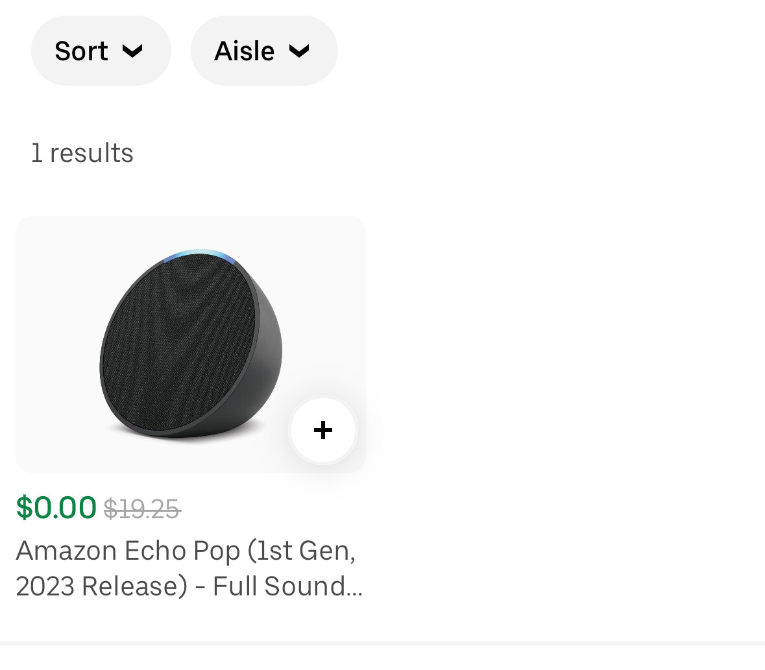Expand the Aisle filter dropdown
This screenshot has height=670, width=765.
[264, 51]
